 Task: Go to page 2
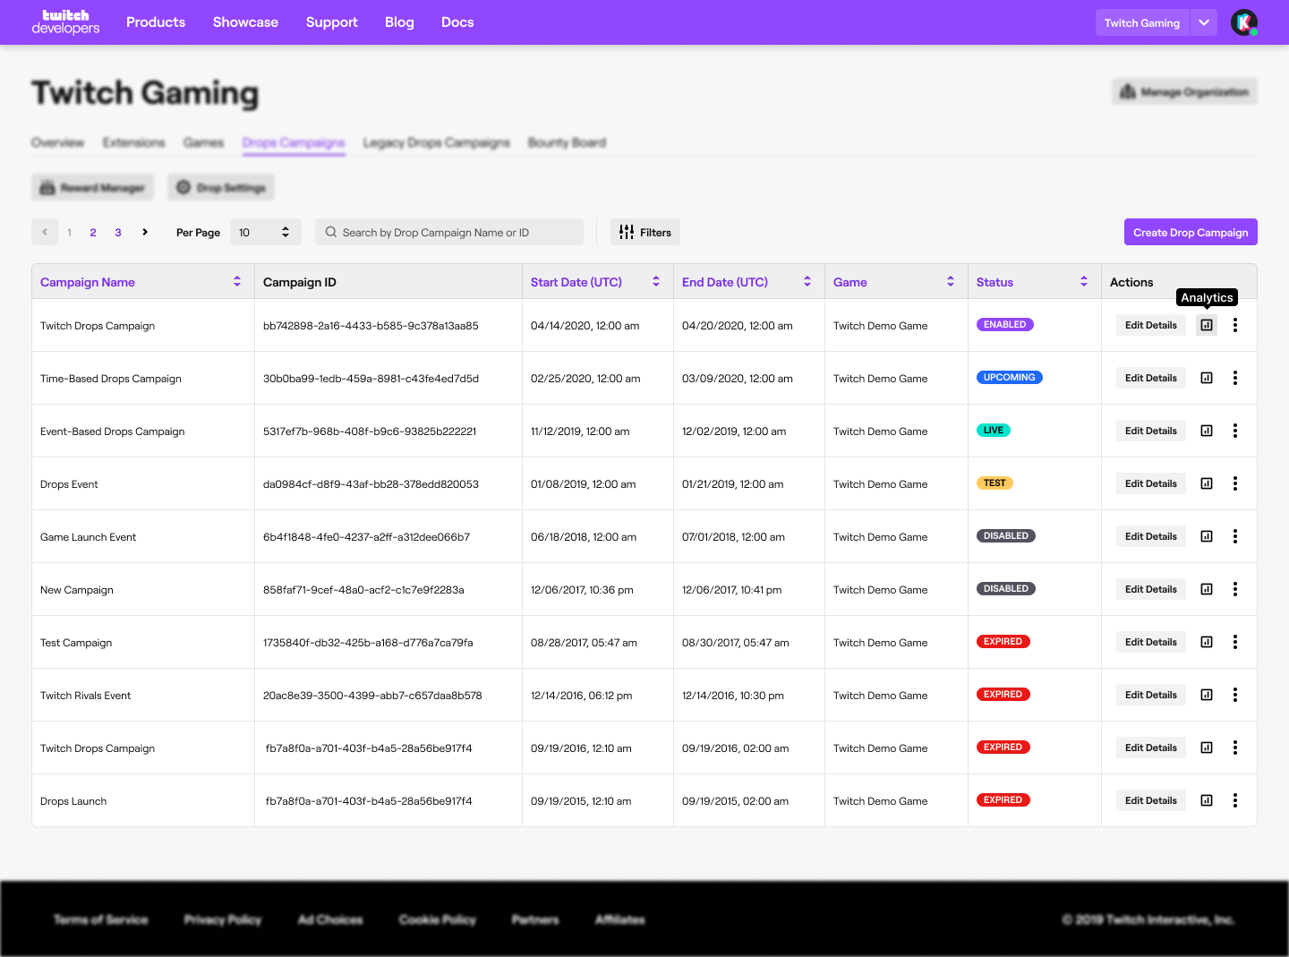93,233
